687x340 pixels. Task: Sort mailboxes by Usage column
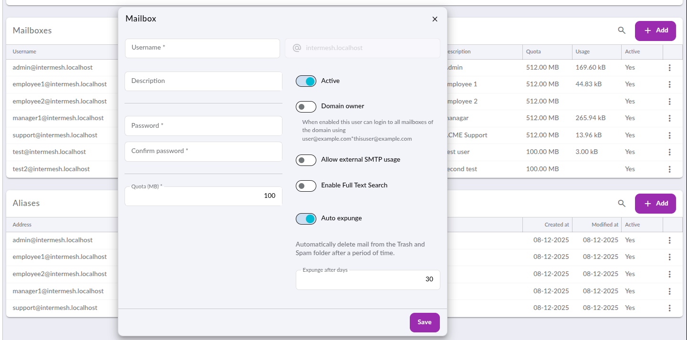pyautogui.click(x=596, y=52)
